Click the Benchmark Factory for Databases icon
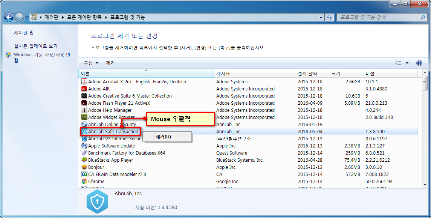Image resolution: width=431 pixels, height=218 pixels. point(84,153)
